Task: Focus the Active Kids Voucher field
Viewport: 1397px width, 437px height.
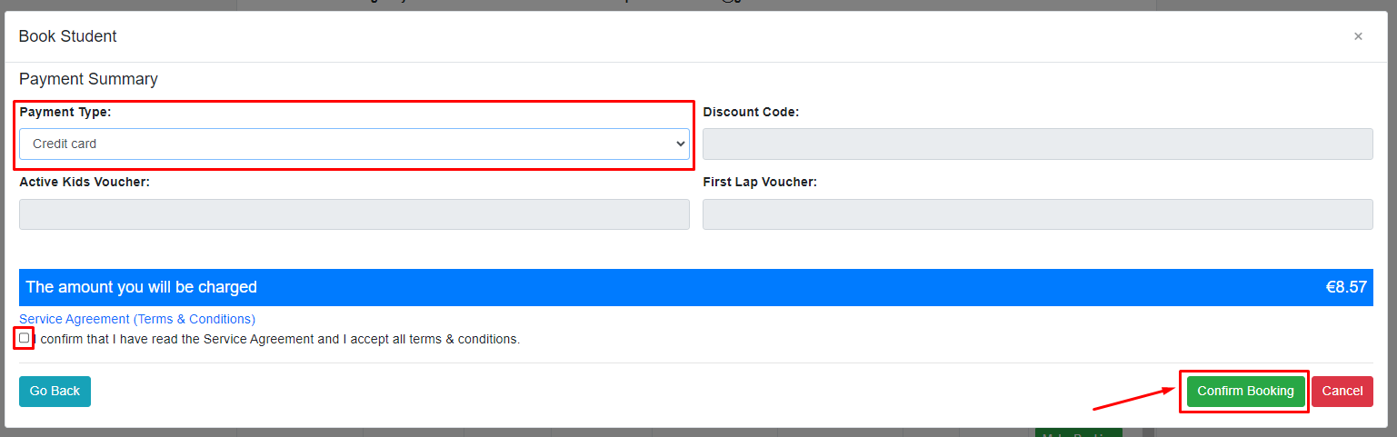Action: [x=354, y=214]
